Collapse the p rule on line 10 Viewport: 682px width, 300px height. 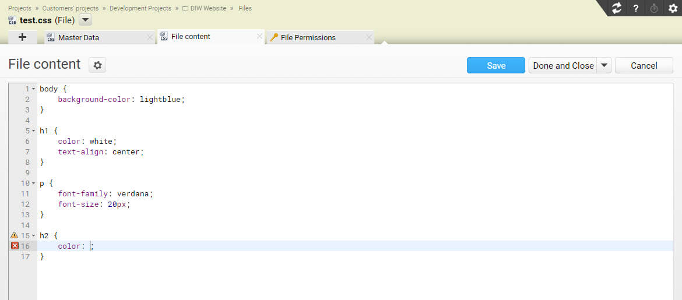point(33,183)
